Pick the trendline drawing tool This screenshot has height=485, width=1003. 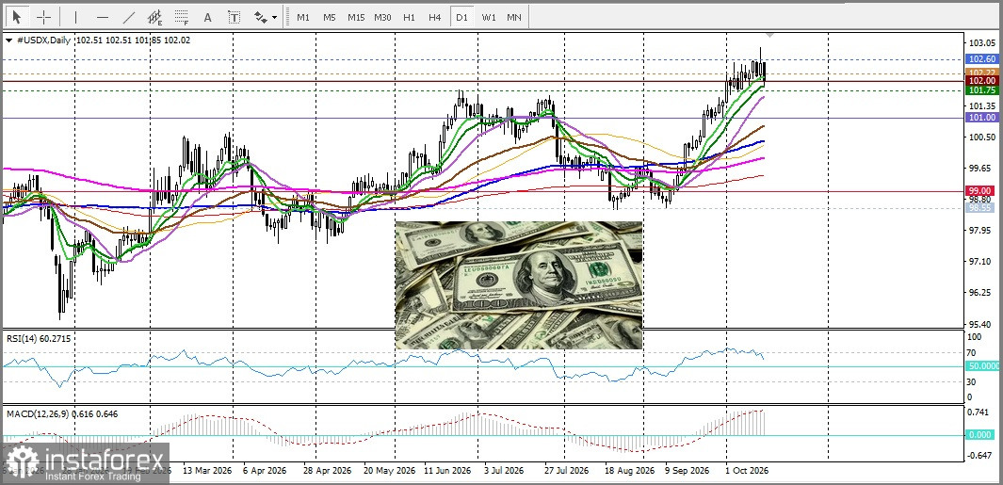pos(129,17)
